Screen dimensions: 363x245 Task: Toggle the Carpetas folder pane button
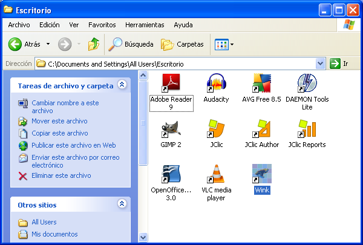pos(182,44)
